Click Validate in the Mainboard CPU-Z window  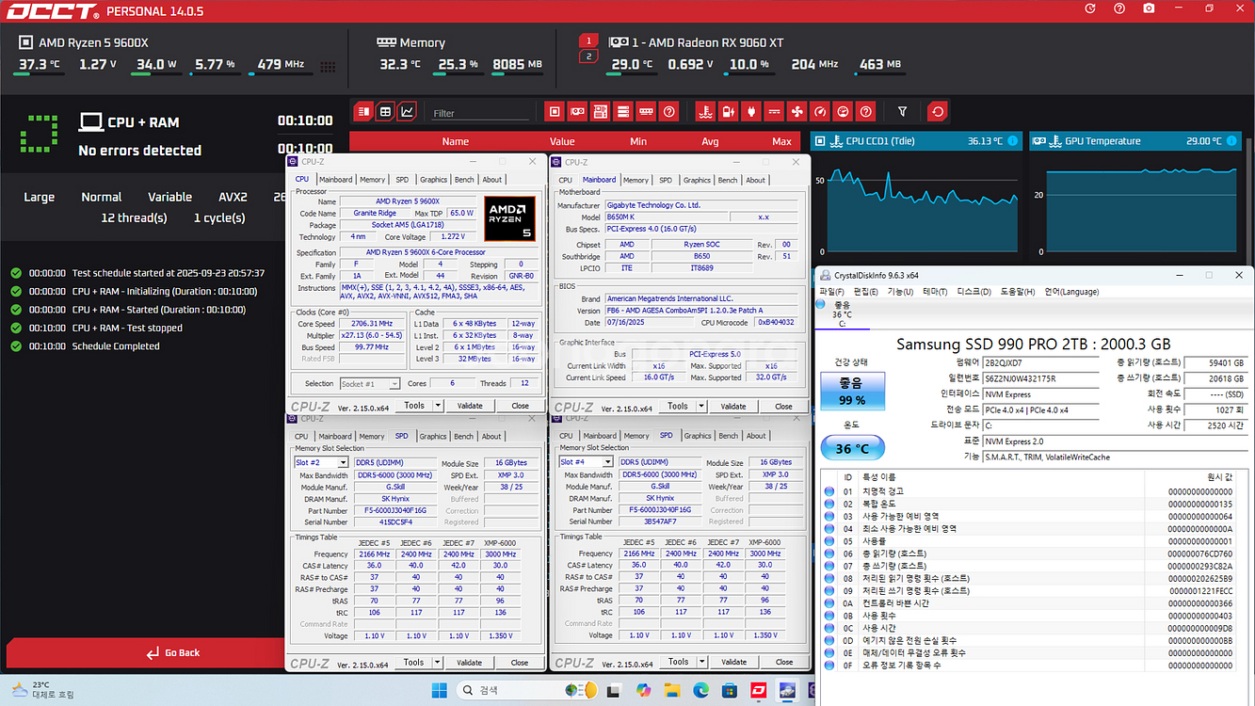[732, 406]
